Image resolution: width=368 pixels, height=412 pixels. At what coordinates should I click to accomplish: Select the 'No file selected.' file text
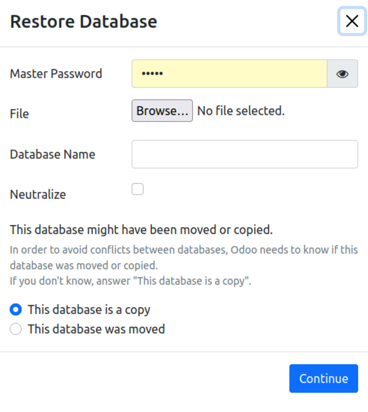[241, 111]
